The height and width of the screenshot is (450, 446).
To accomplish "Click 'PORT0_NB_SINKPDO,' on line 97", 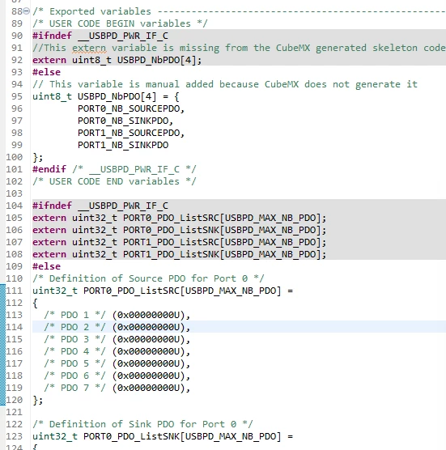I will pos(125,121).
